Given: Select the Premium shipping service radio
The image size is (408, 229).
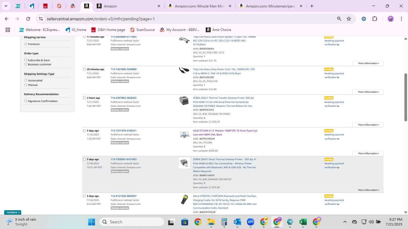Looking at the screenshot, I should point(26,44).
